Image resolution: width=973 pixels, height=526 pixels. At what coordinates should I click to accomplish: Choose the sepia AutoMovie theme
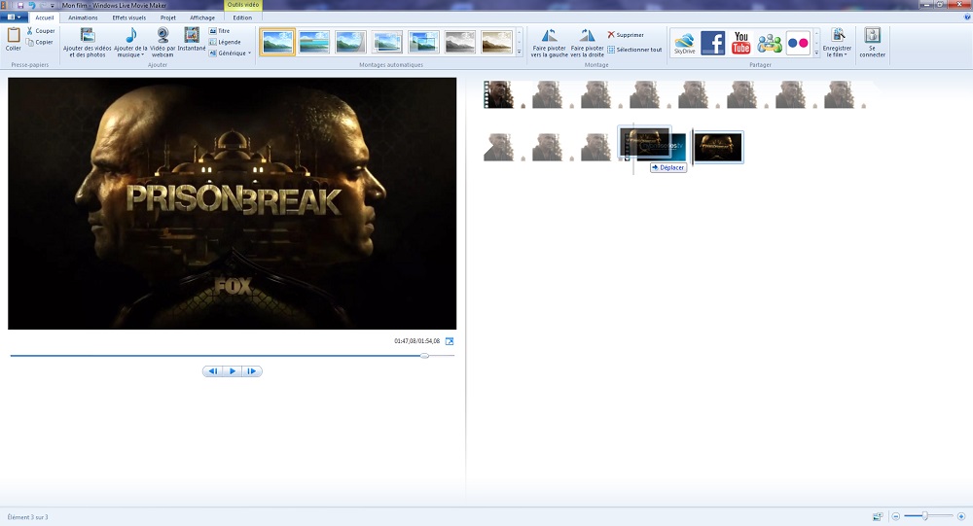click(496, 42)
